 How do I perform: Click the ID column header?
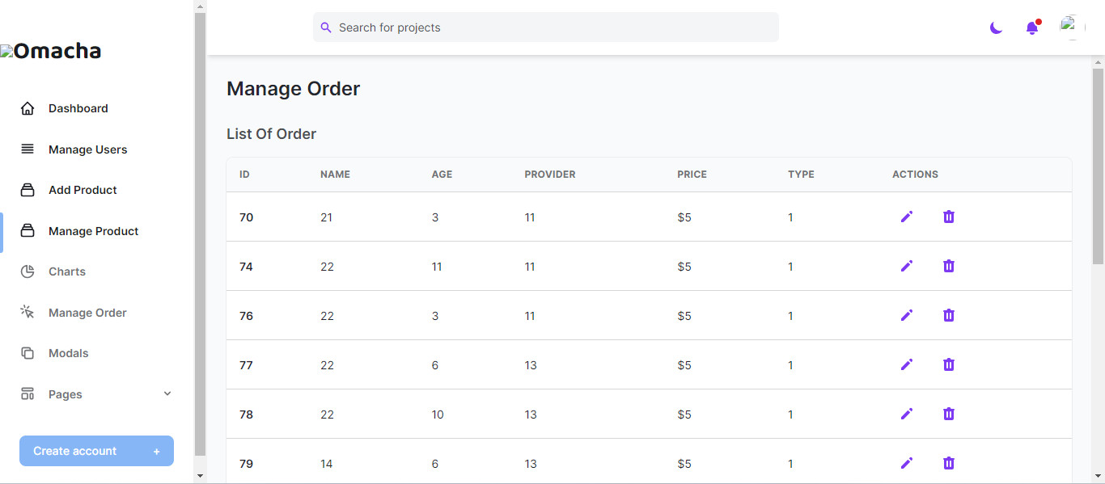(244, 175)
